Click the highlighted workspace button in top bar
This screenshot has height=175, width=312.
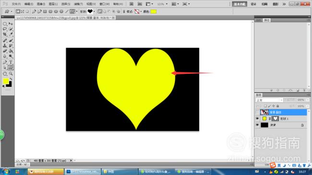(240, 4)
